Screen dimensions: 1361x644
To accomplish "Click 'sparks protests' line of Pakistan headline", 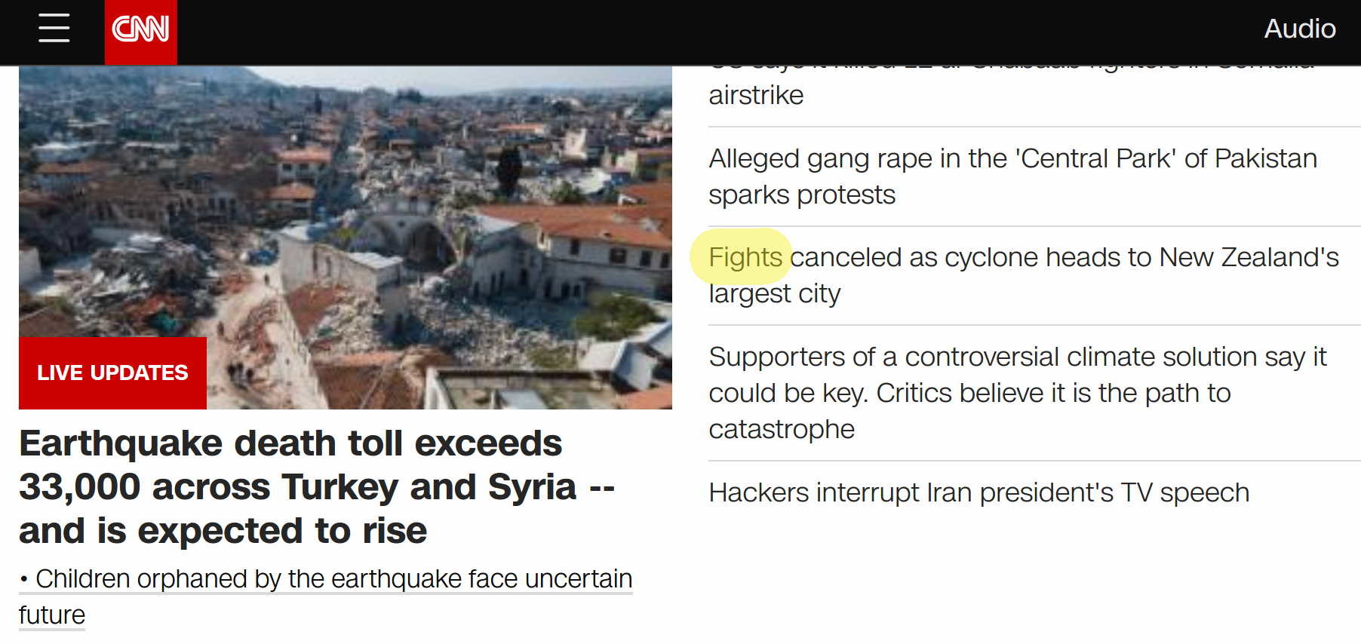I will [x=802, y=195].
